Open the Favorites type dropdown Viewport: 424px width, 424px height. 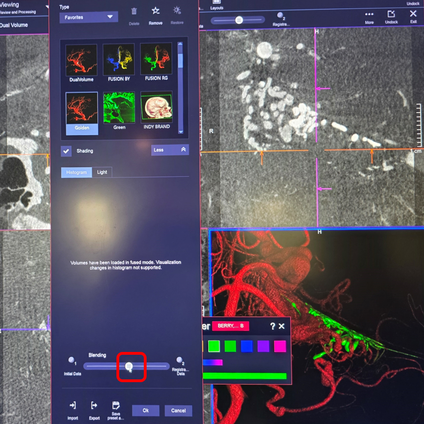tap(89, 17)
